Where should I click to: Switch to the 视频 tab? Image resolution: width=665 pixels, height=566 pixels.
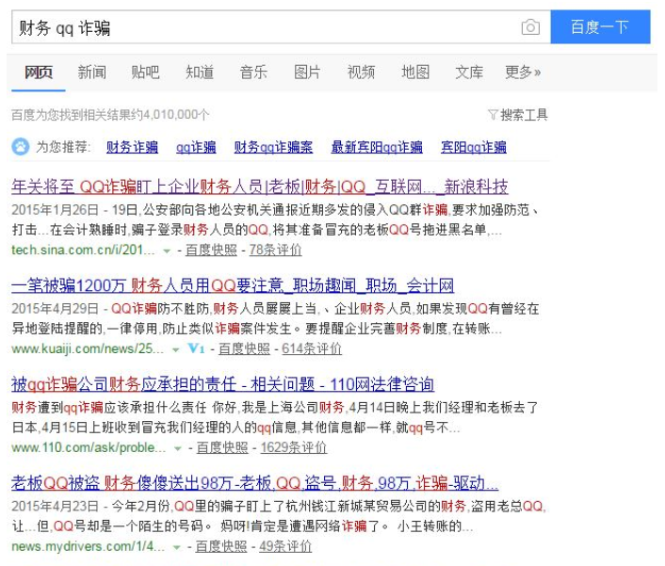coord(361,73)
